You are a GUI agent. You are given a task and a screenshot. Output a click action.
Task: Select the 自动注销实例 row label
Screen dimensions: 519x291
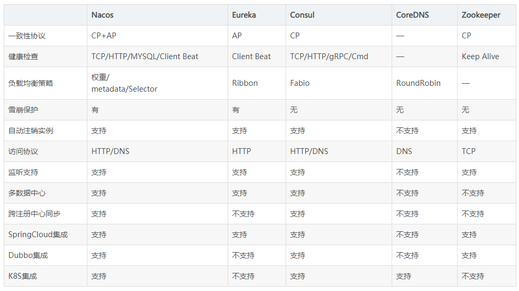(x=31, y=131)
